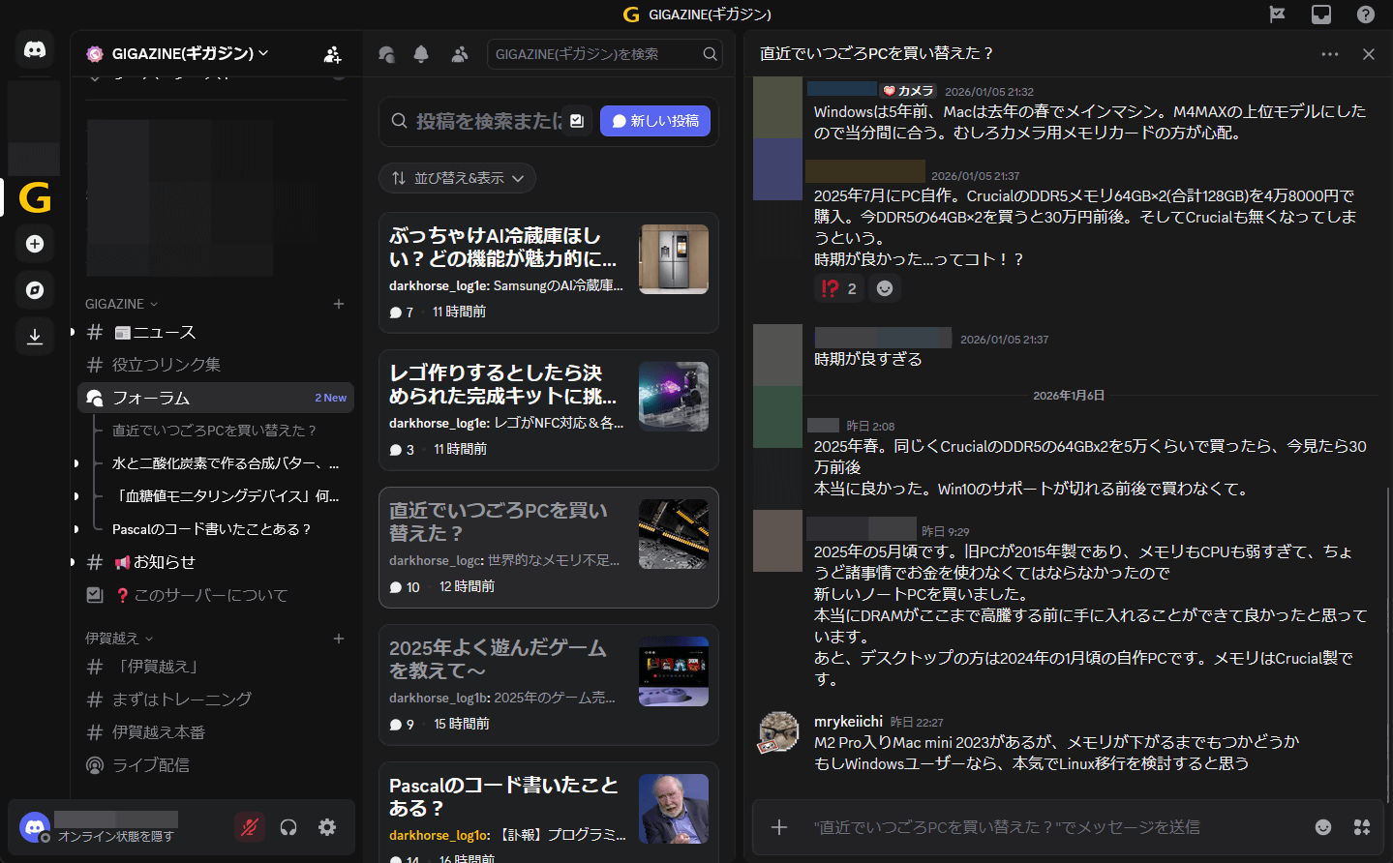Add a reaction with the smiley button
1393x863 pixels.
885,287
